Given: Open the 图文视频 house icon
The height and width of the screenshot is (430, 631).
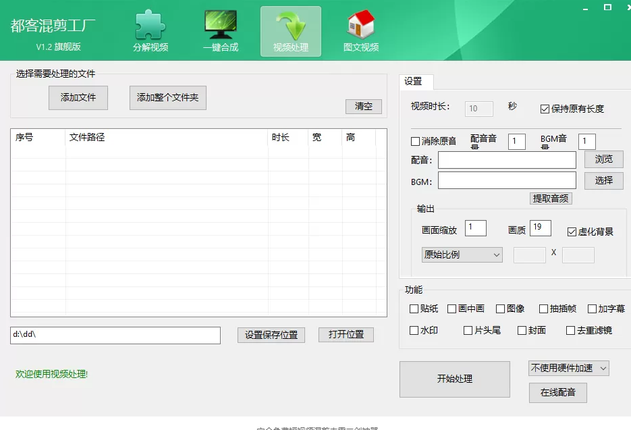Looking at the screenshot, I should pos(361,32).
